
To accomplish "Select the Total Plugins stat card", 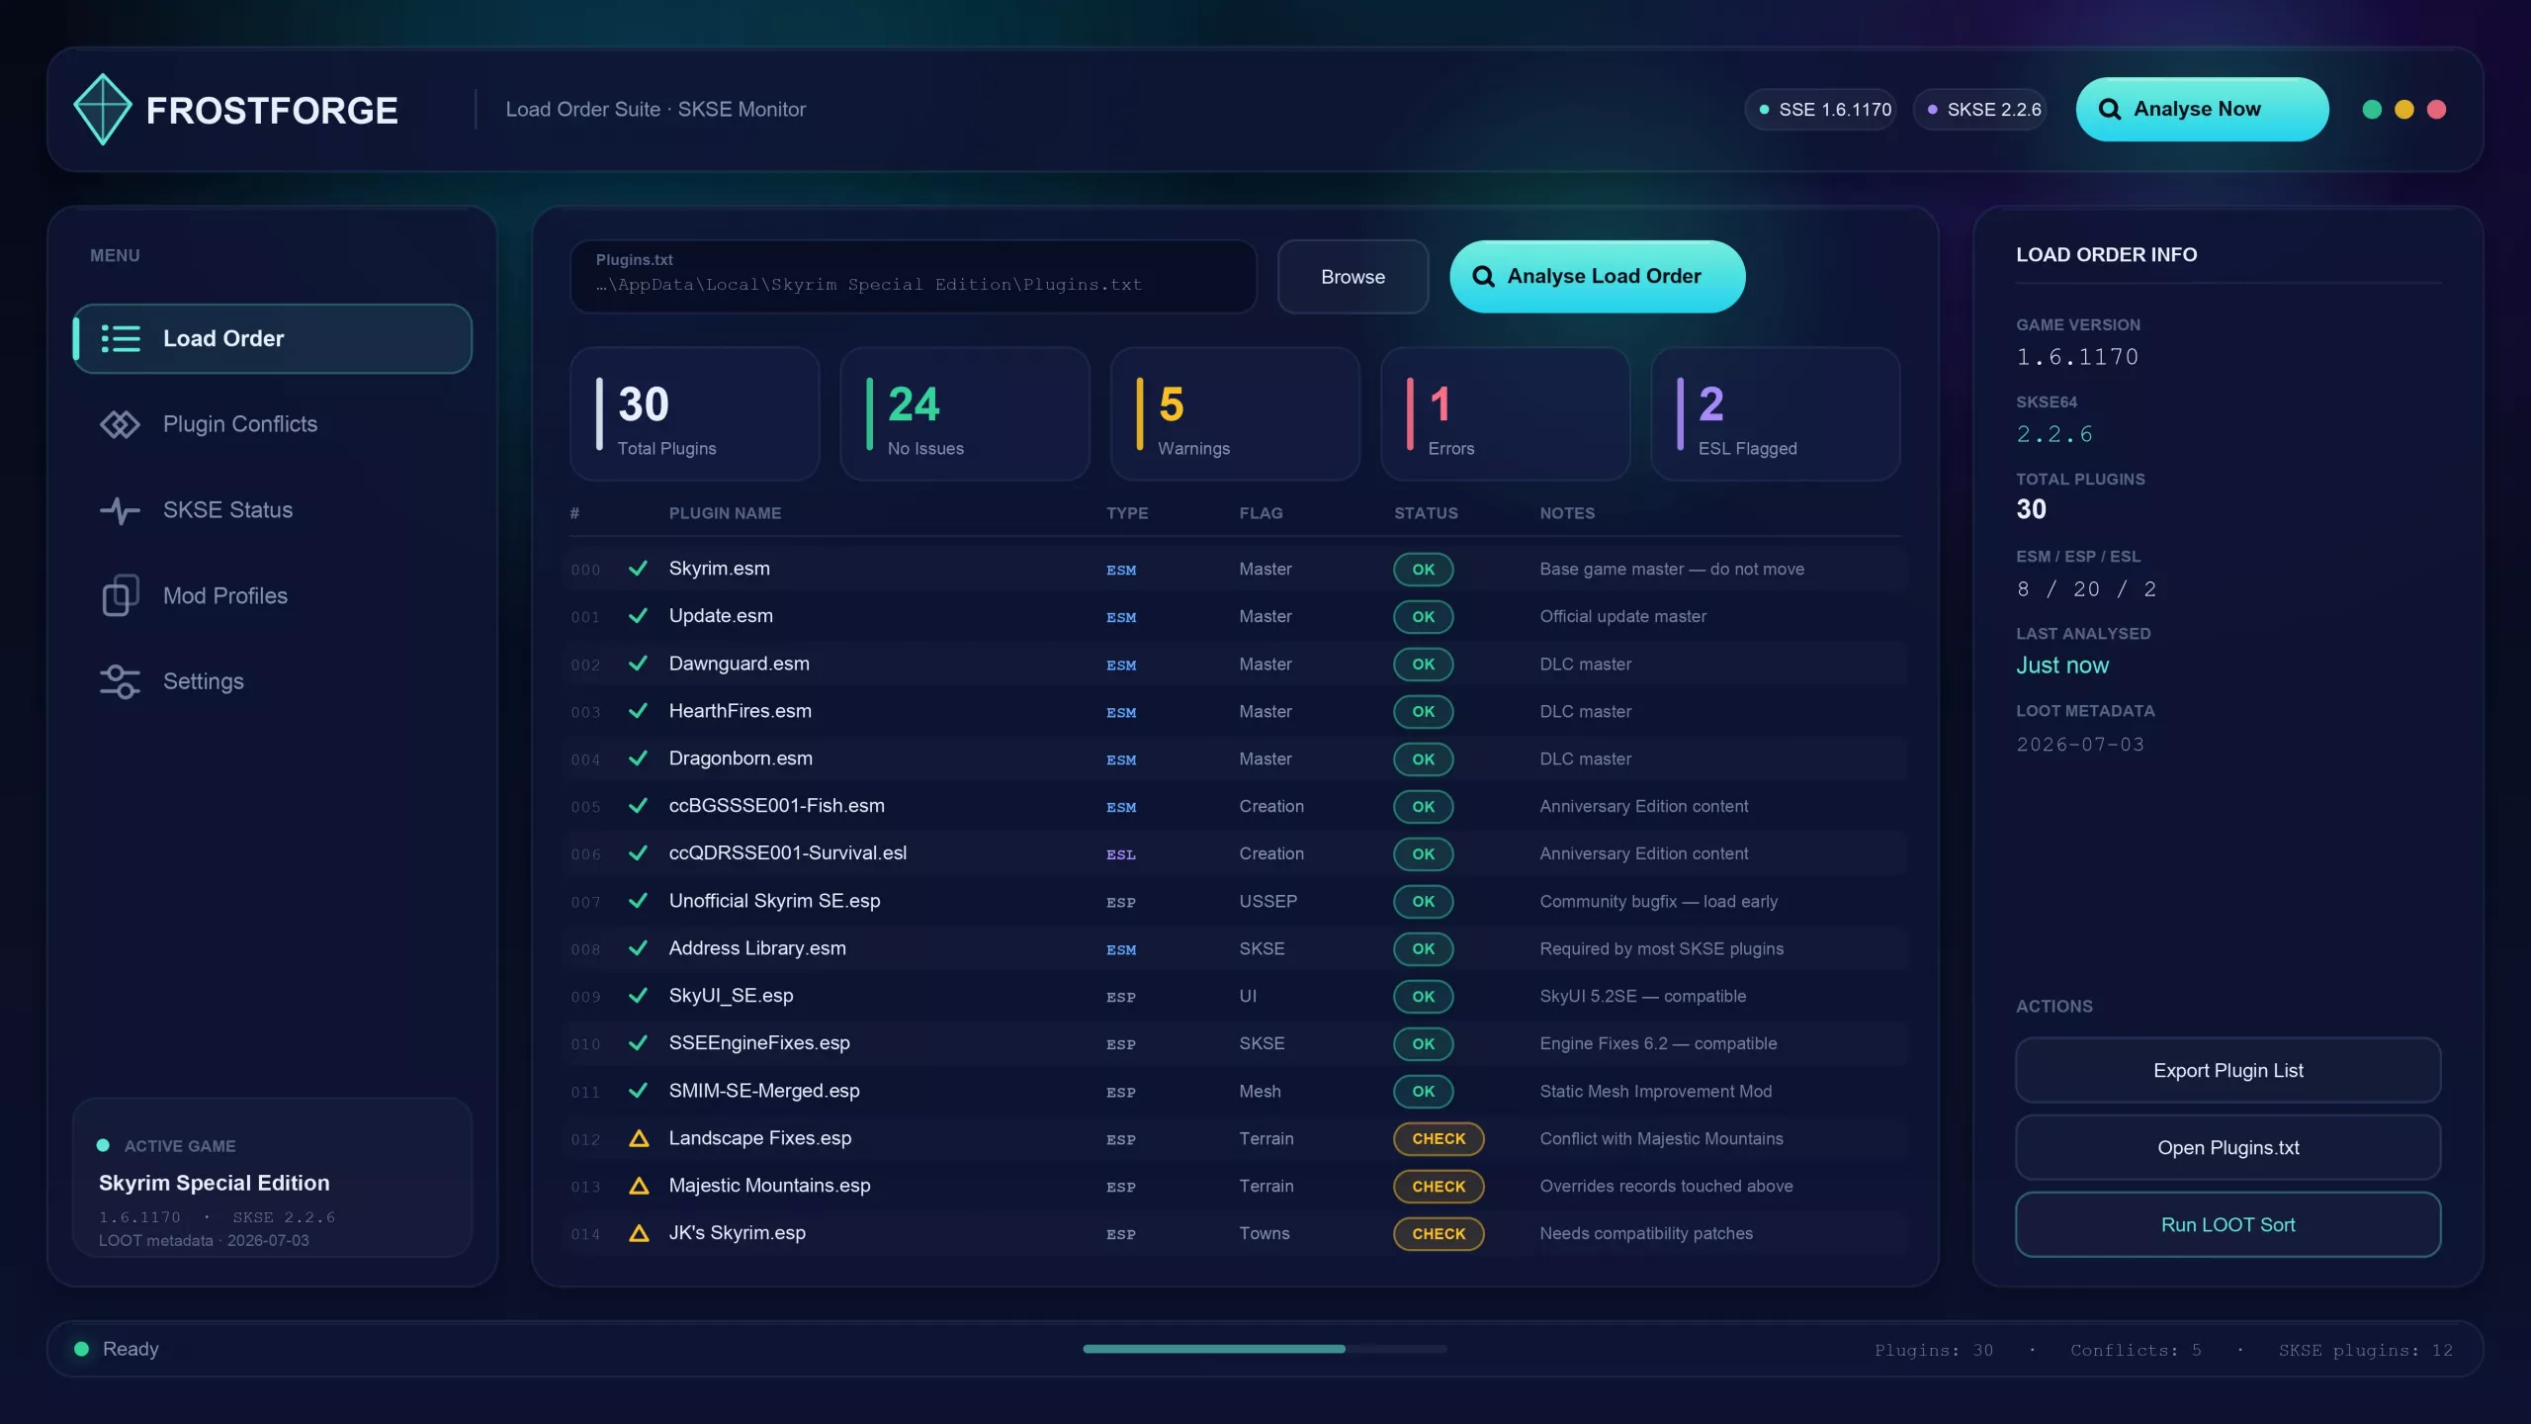I will [x=694, y=414].
